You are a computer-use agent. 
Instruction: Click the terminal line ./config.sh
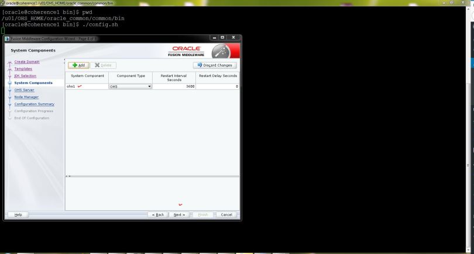(100, 25)
